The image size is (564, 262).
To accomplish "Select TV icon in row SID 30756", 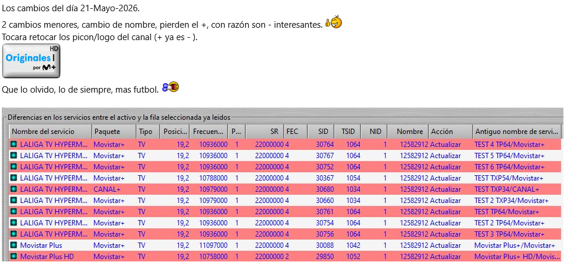I will click(x=14, y=234).
